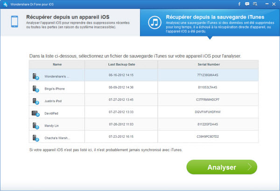Select the Justin's iPod backup name
This screenshot has height=191, width=280.
[x=53, y=101]
